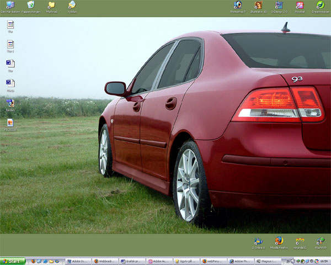
Task: Launch the Acrobat desktop shortcut
Action: click(300, 7)
